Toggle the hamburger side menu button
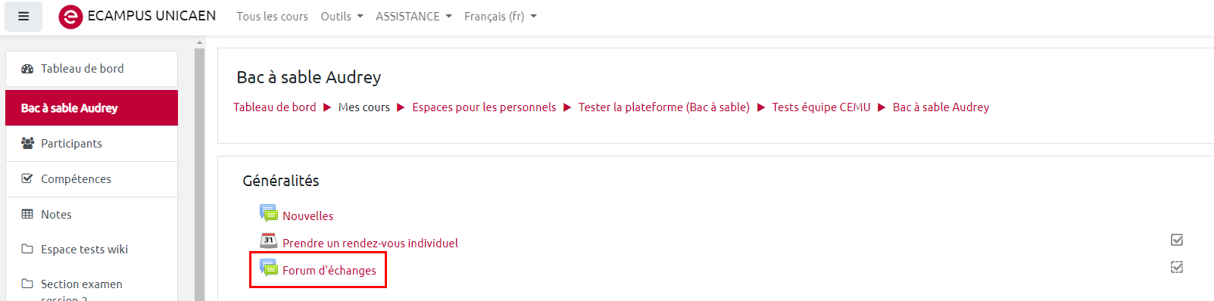Viewport: 1214px width, 301px height. (23, 16)
